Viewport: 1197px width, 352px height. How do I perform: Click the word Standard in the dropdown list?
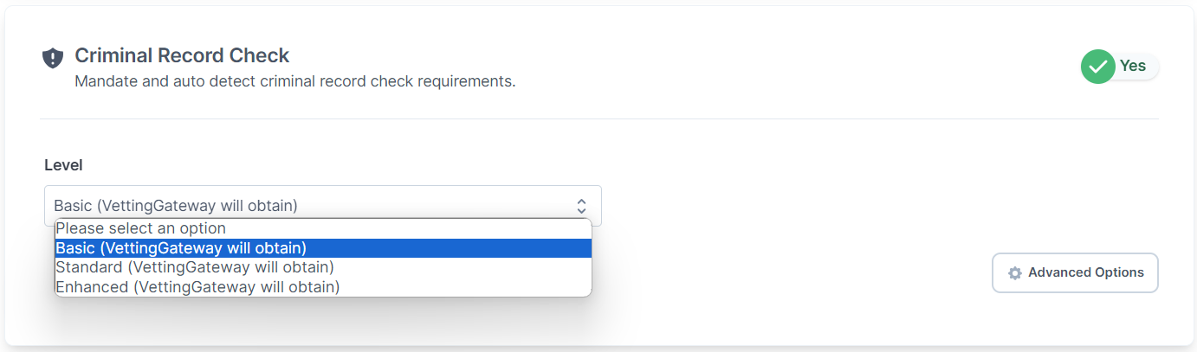[x=89, y=267]
